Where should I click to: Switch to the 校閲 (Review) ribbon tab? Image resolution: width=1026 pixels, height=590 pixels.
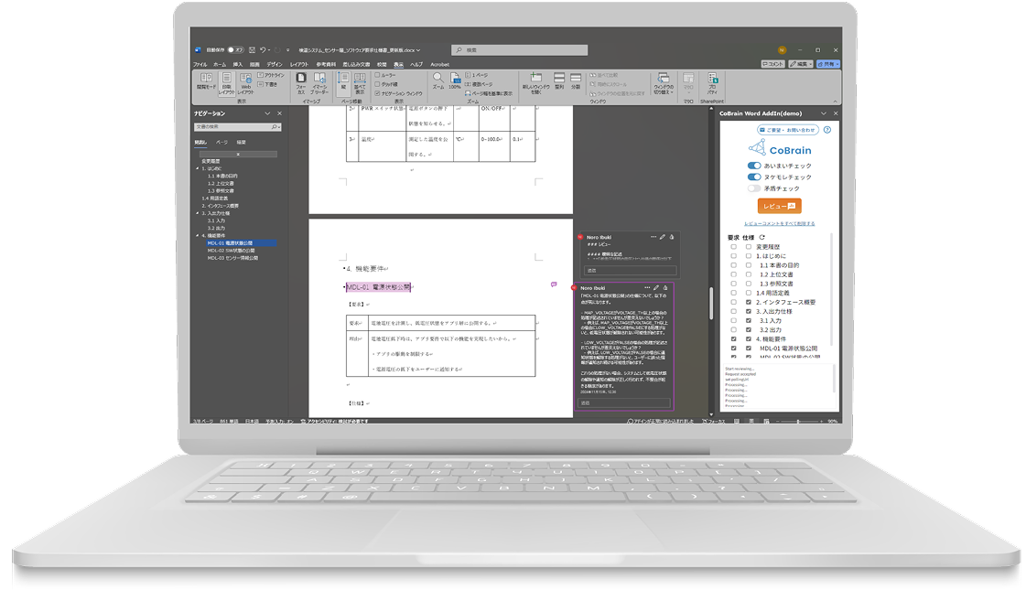382,65
